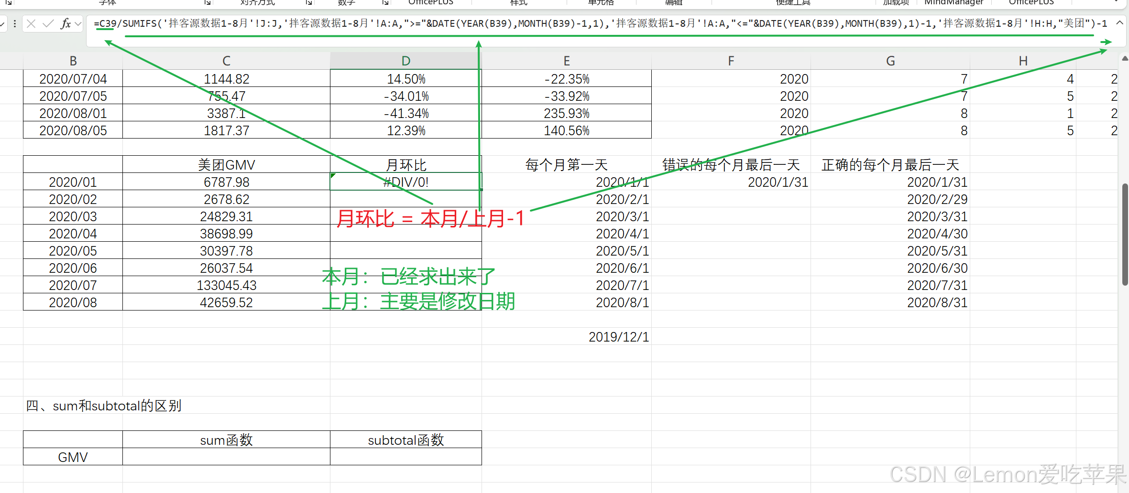
Task: Select the 235.93% cell
Action: click(567, 113)
